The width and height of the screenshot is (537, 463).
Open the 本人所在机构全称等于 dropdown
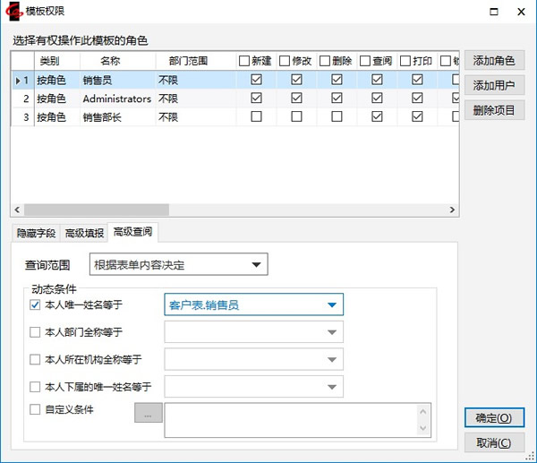[254, 360]
